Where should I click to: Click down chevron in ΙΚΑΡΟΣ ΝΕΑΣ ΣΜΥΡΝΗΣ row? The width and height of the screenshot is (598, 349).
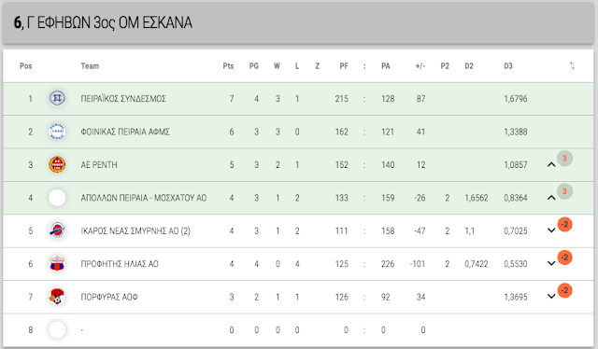[551, 230]
